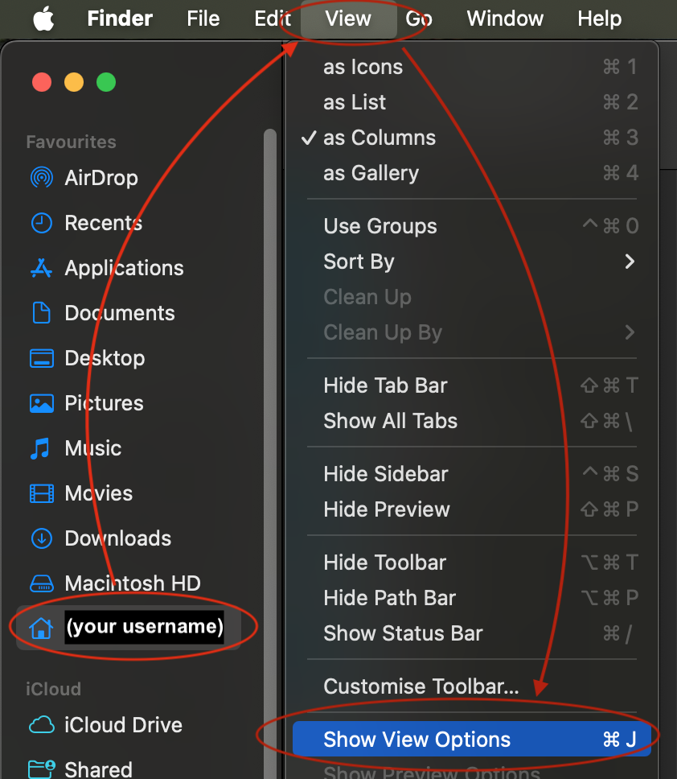677x779 pixels.
Task: Open Customise Toolbar… dialog
Action: point(471,686)
